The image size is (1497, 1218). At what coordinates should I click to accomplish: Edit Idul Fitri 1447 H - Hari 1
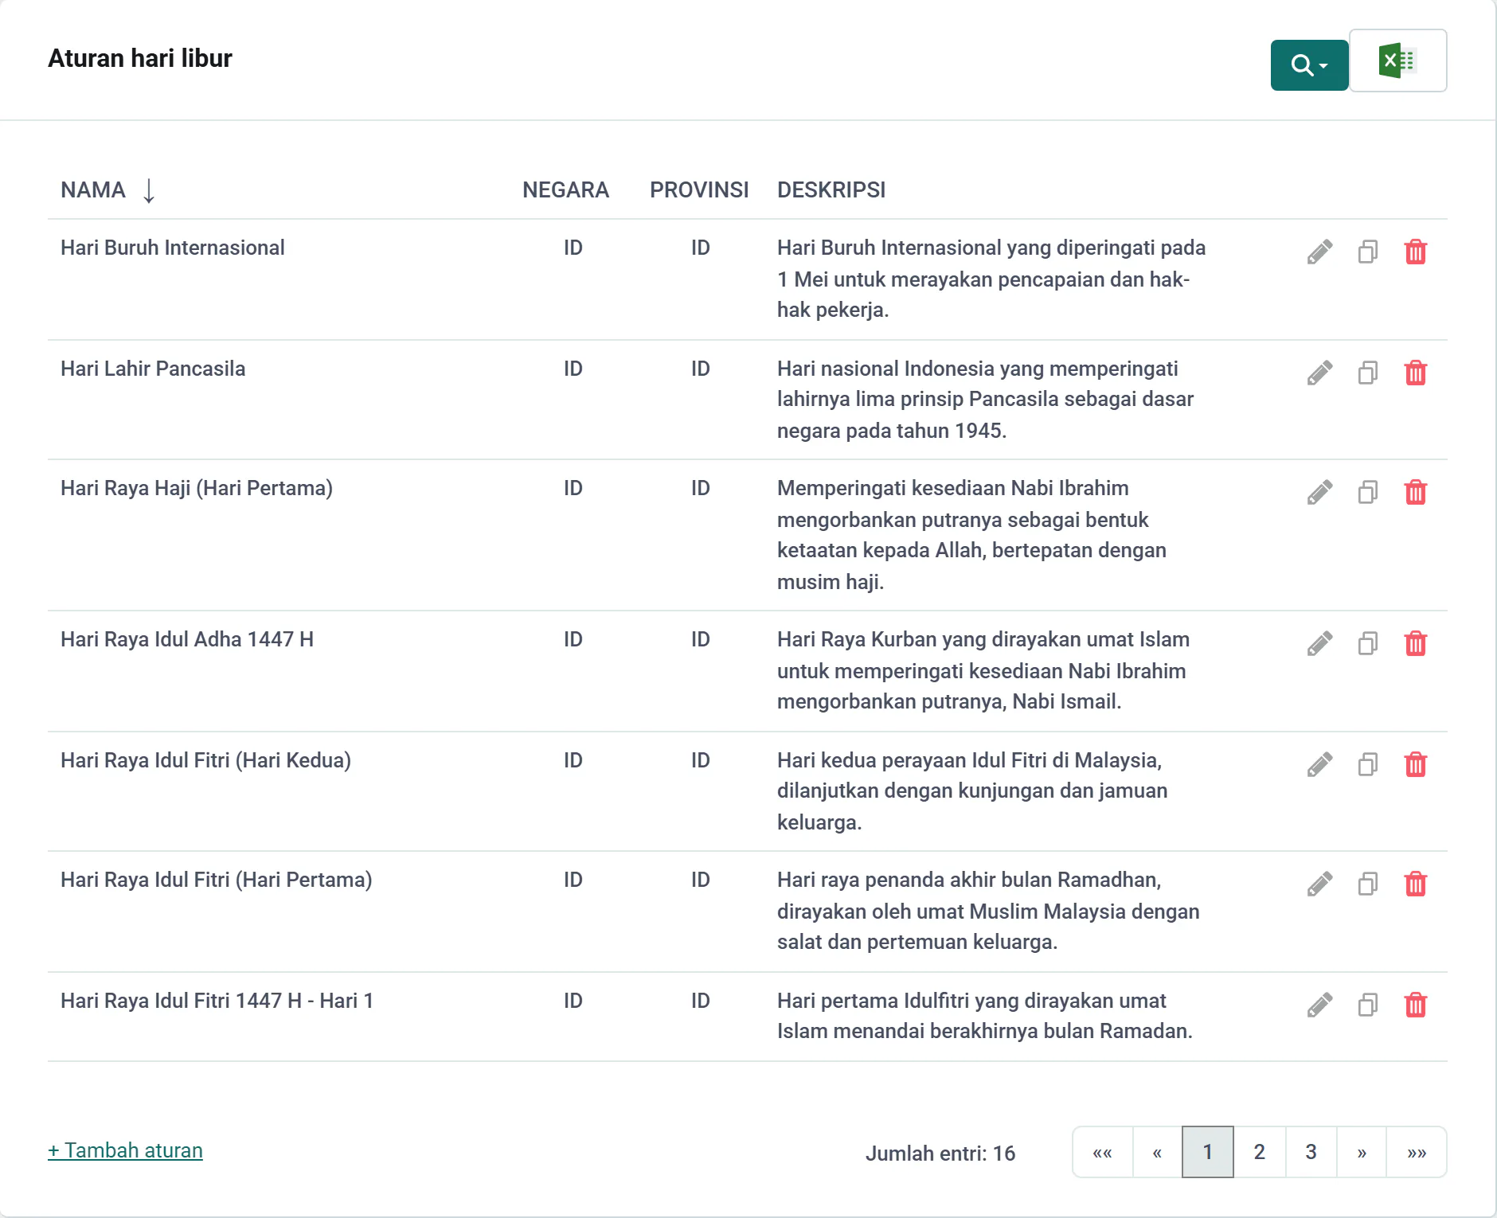pos(1319,1005)
